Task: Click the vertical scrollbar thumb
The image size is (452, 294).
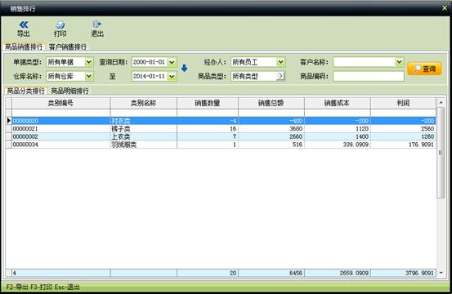Action: click(441, 153)
